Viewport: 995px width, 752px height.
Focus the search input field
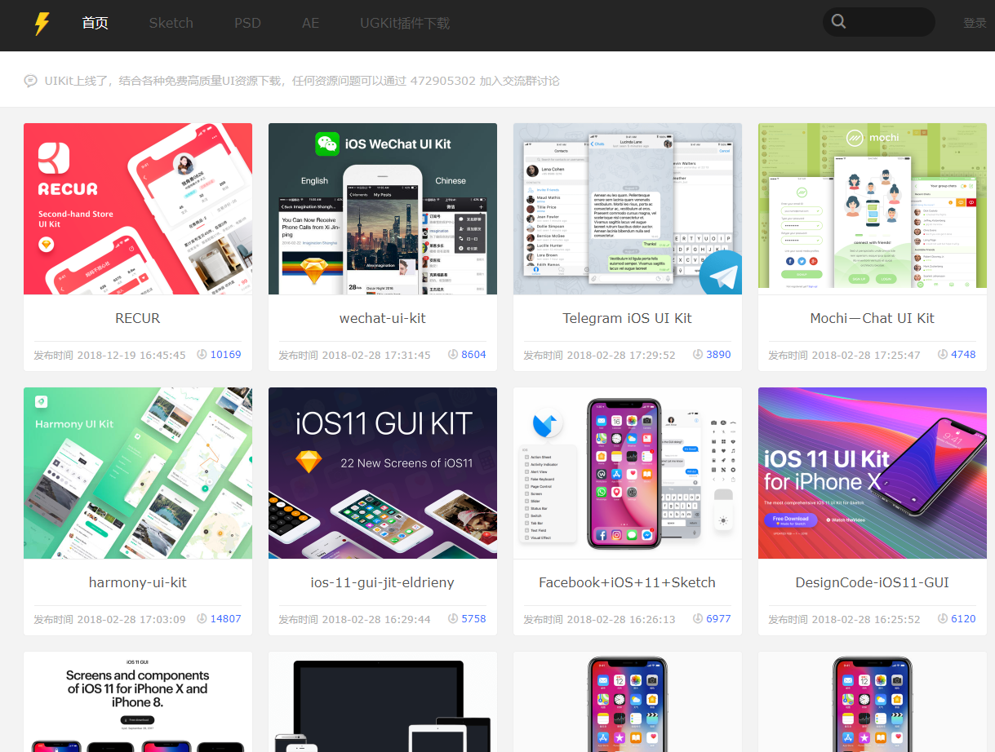click(x=890, y=22)
